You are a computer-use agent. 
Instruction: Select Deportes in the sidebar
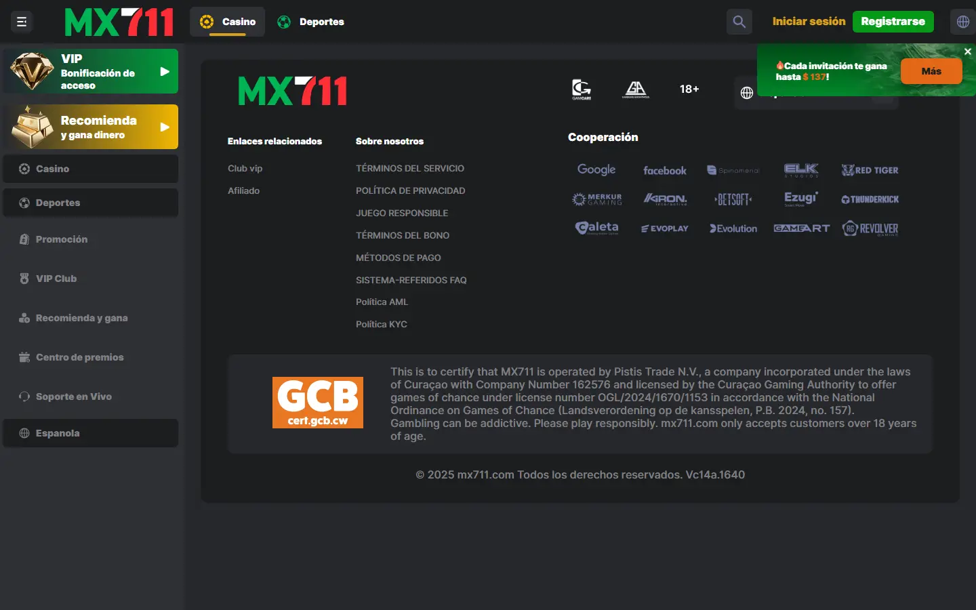pyautogui.click(x=90, y=203)
